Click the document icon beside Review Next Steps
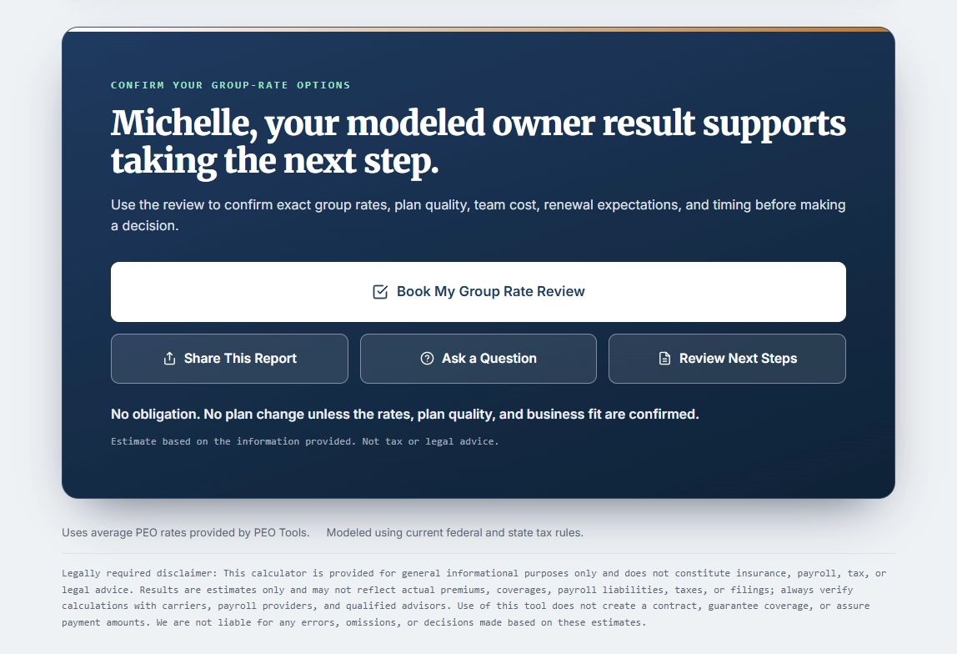 (664, 359)
